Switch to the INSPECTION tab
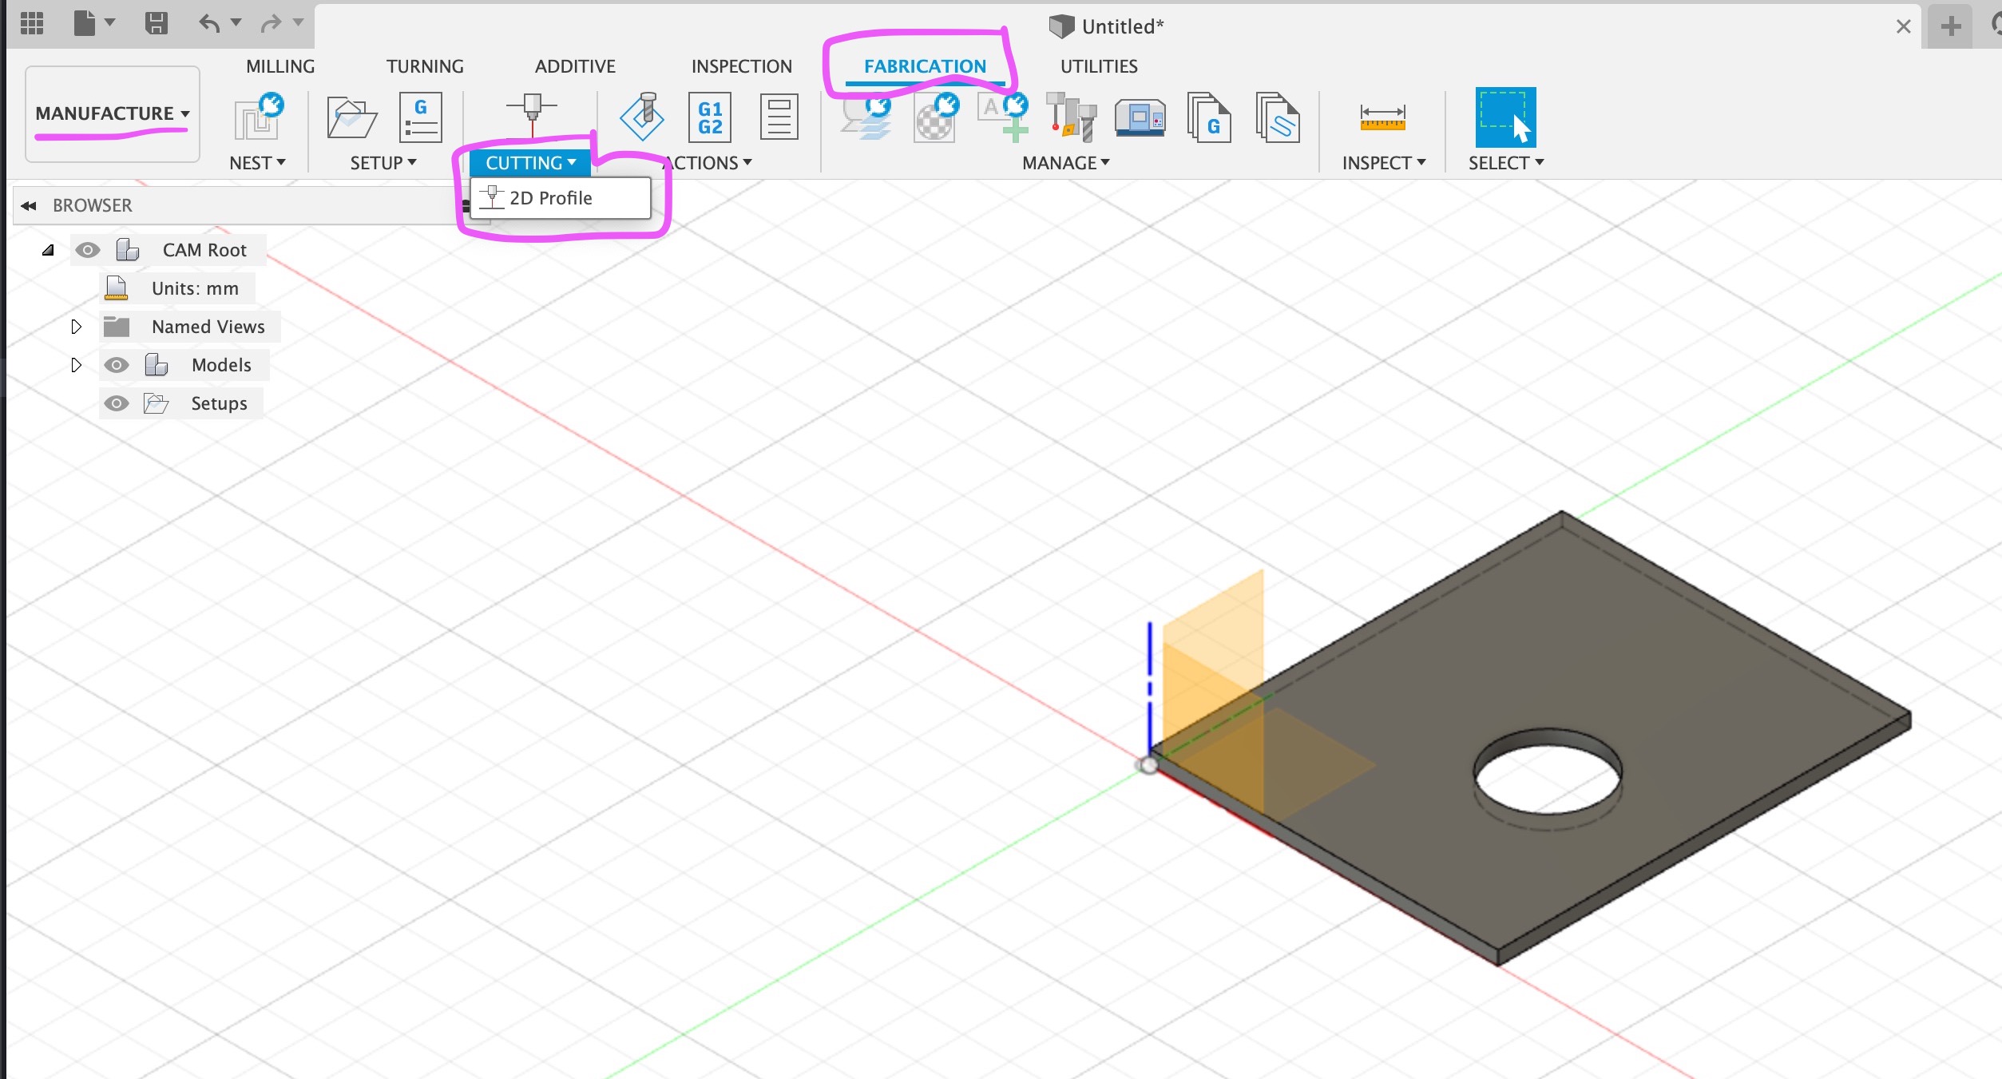Viewport: 2002px width, 1079px height. (x=742, y=66)
